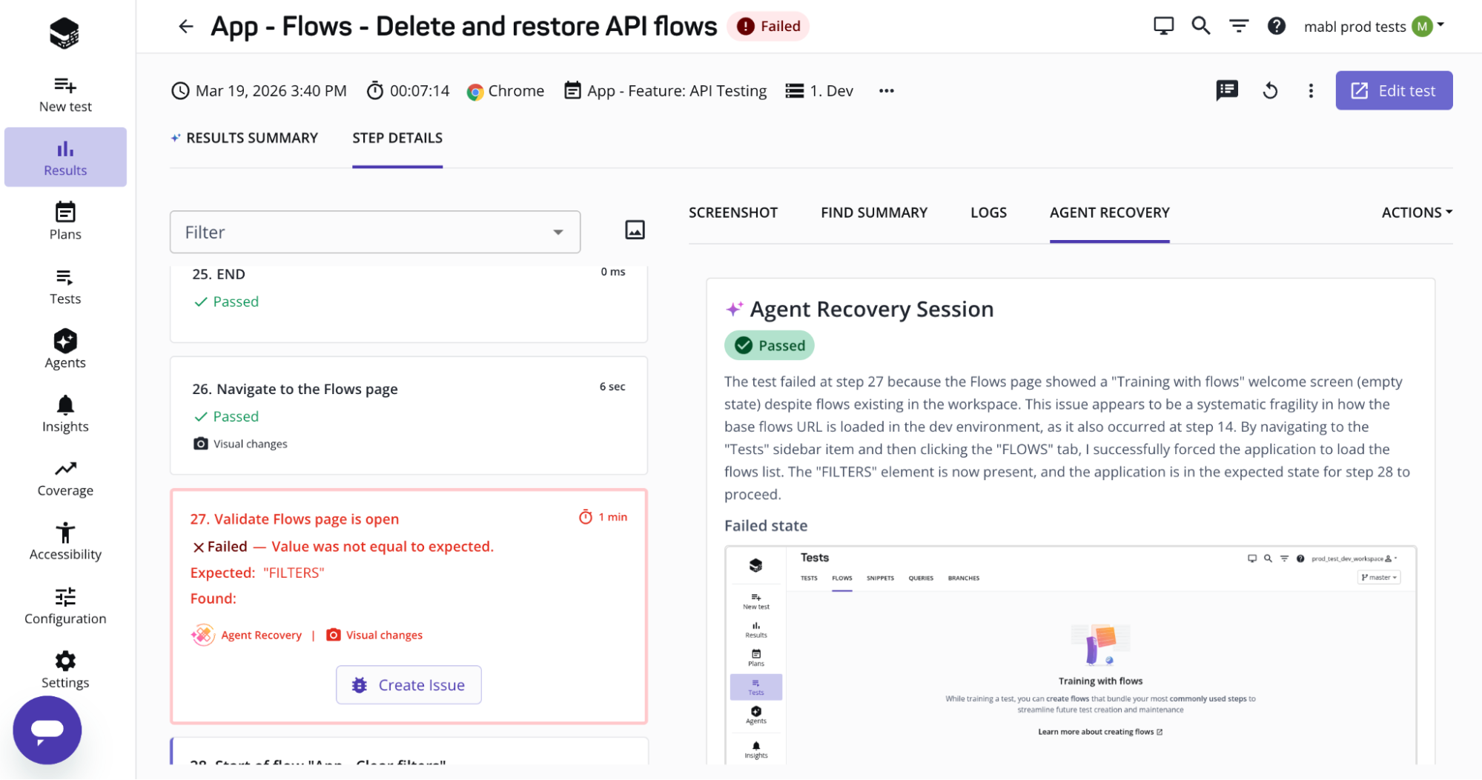
Task: Open the chat support bubble
Action: pyautogui.click(x=47, y=730)
